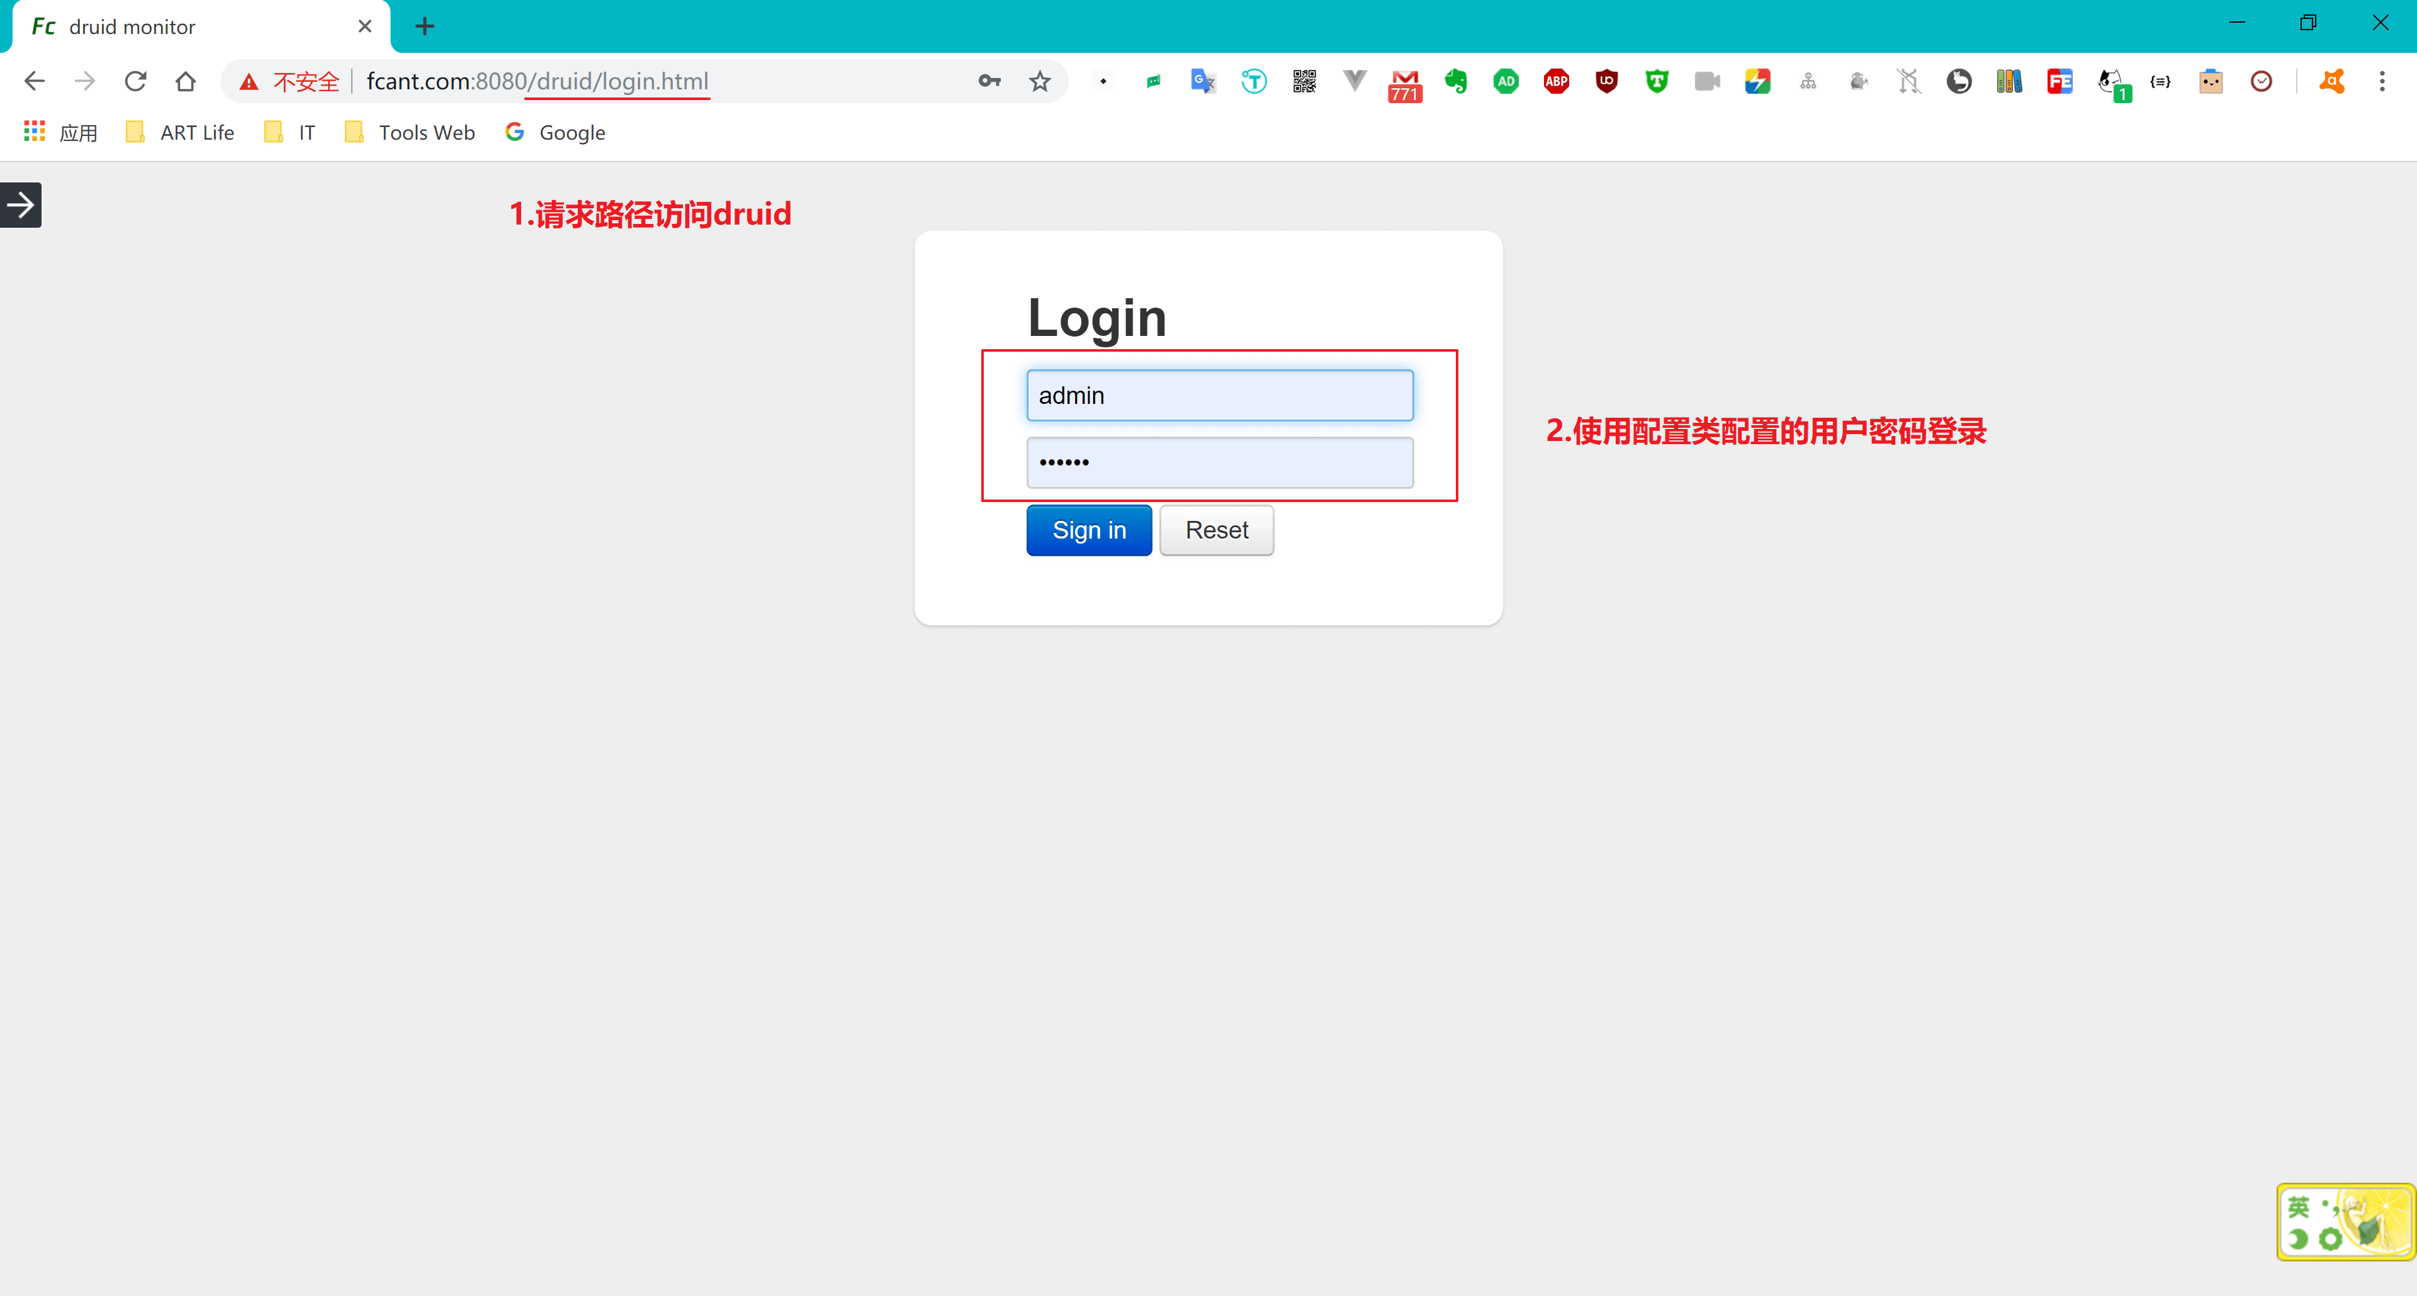The height and width of the screenshot is (1296, 2417).
Task: Click into the password field
Action: (x=1219, y=462)
